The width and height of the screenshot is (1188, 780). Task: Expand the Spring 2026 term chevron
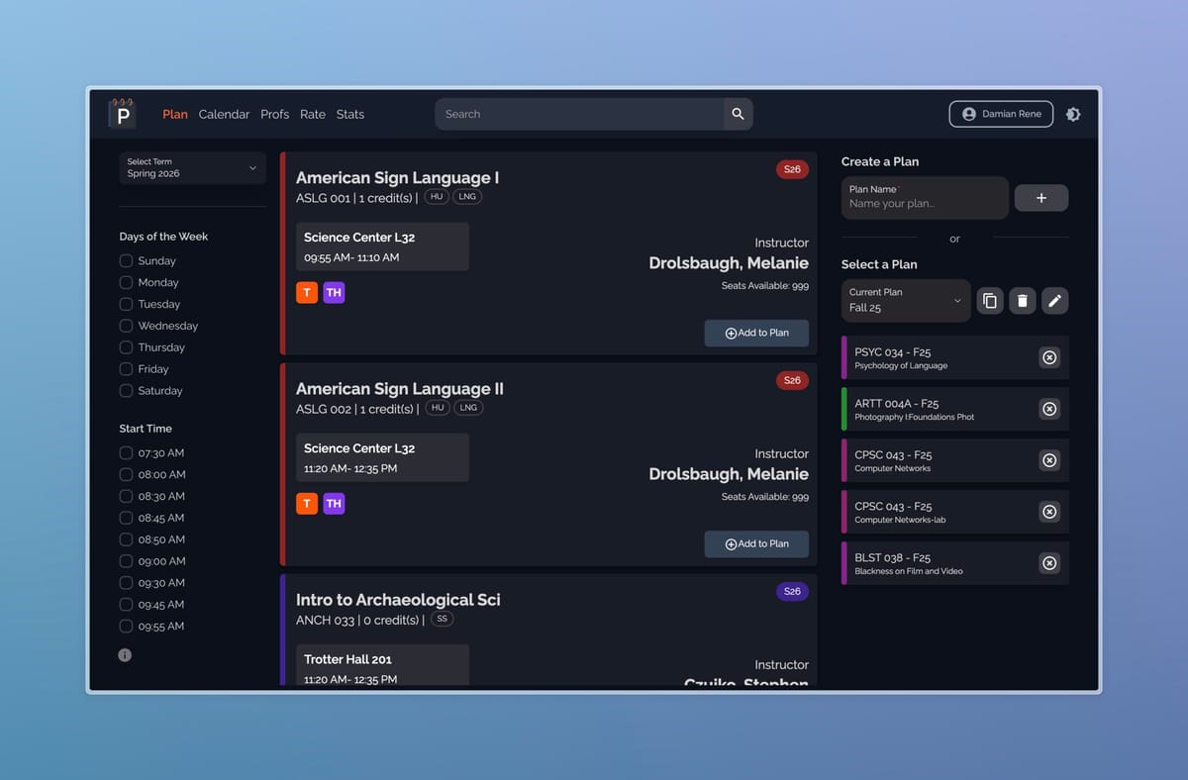click(x=253, y=167)
